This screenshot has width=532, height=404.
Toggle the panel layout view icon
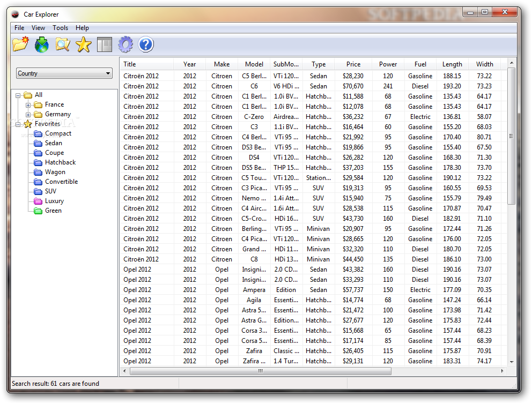(105, 44)
